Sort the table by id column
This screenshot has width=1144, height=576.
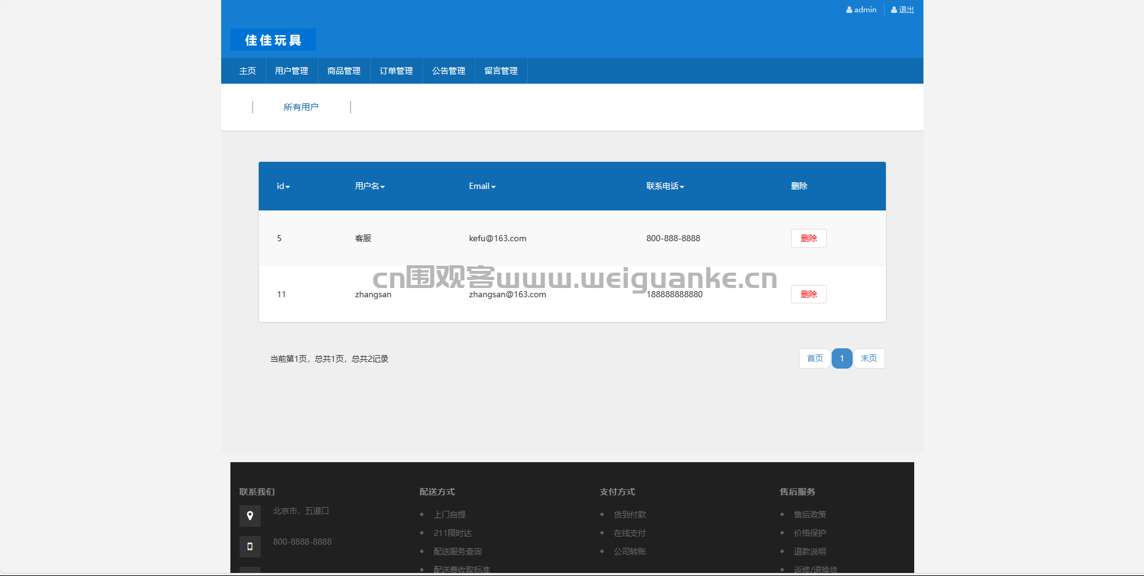pos(283,186)
